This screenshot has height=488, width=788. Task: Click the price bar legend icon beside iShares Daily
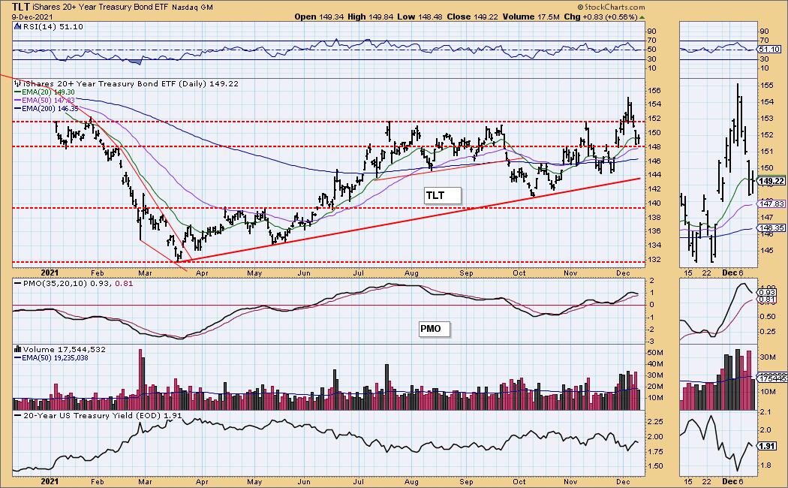click(x=18, y=83)
